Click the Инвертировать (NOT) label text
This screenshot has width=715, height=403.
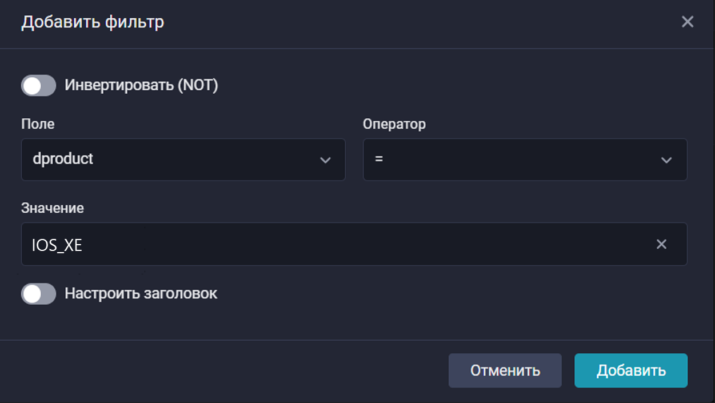tap(141, 86)
